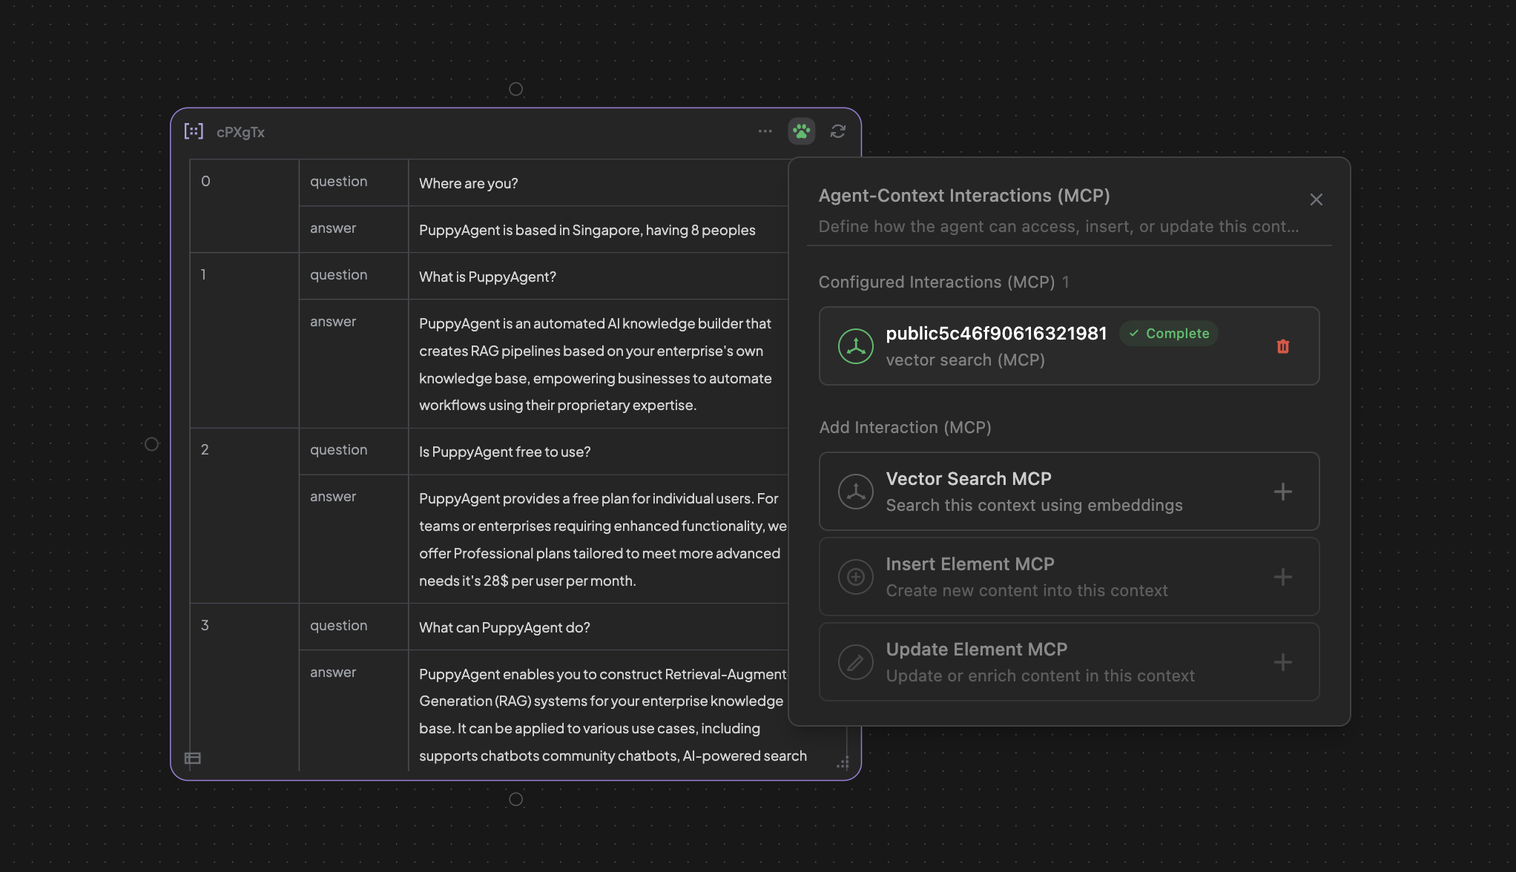Click 'Search this context using embeddings' description
This screenshot has width=1516, height=872.
(1034, 506)
